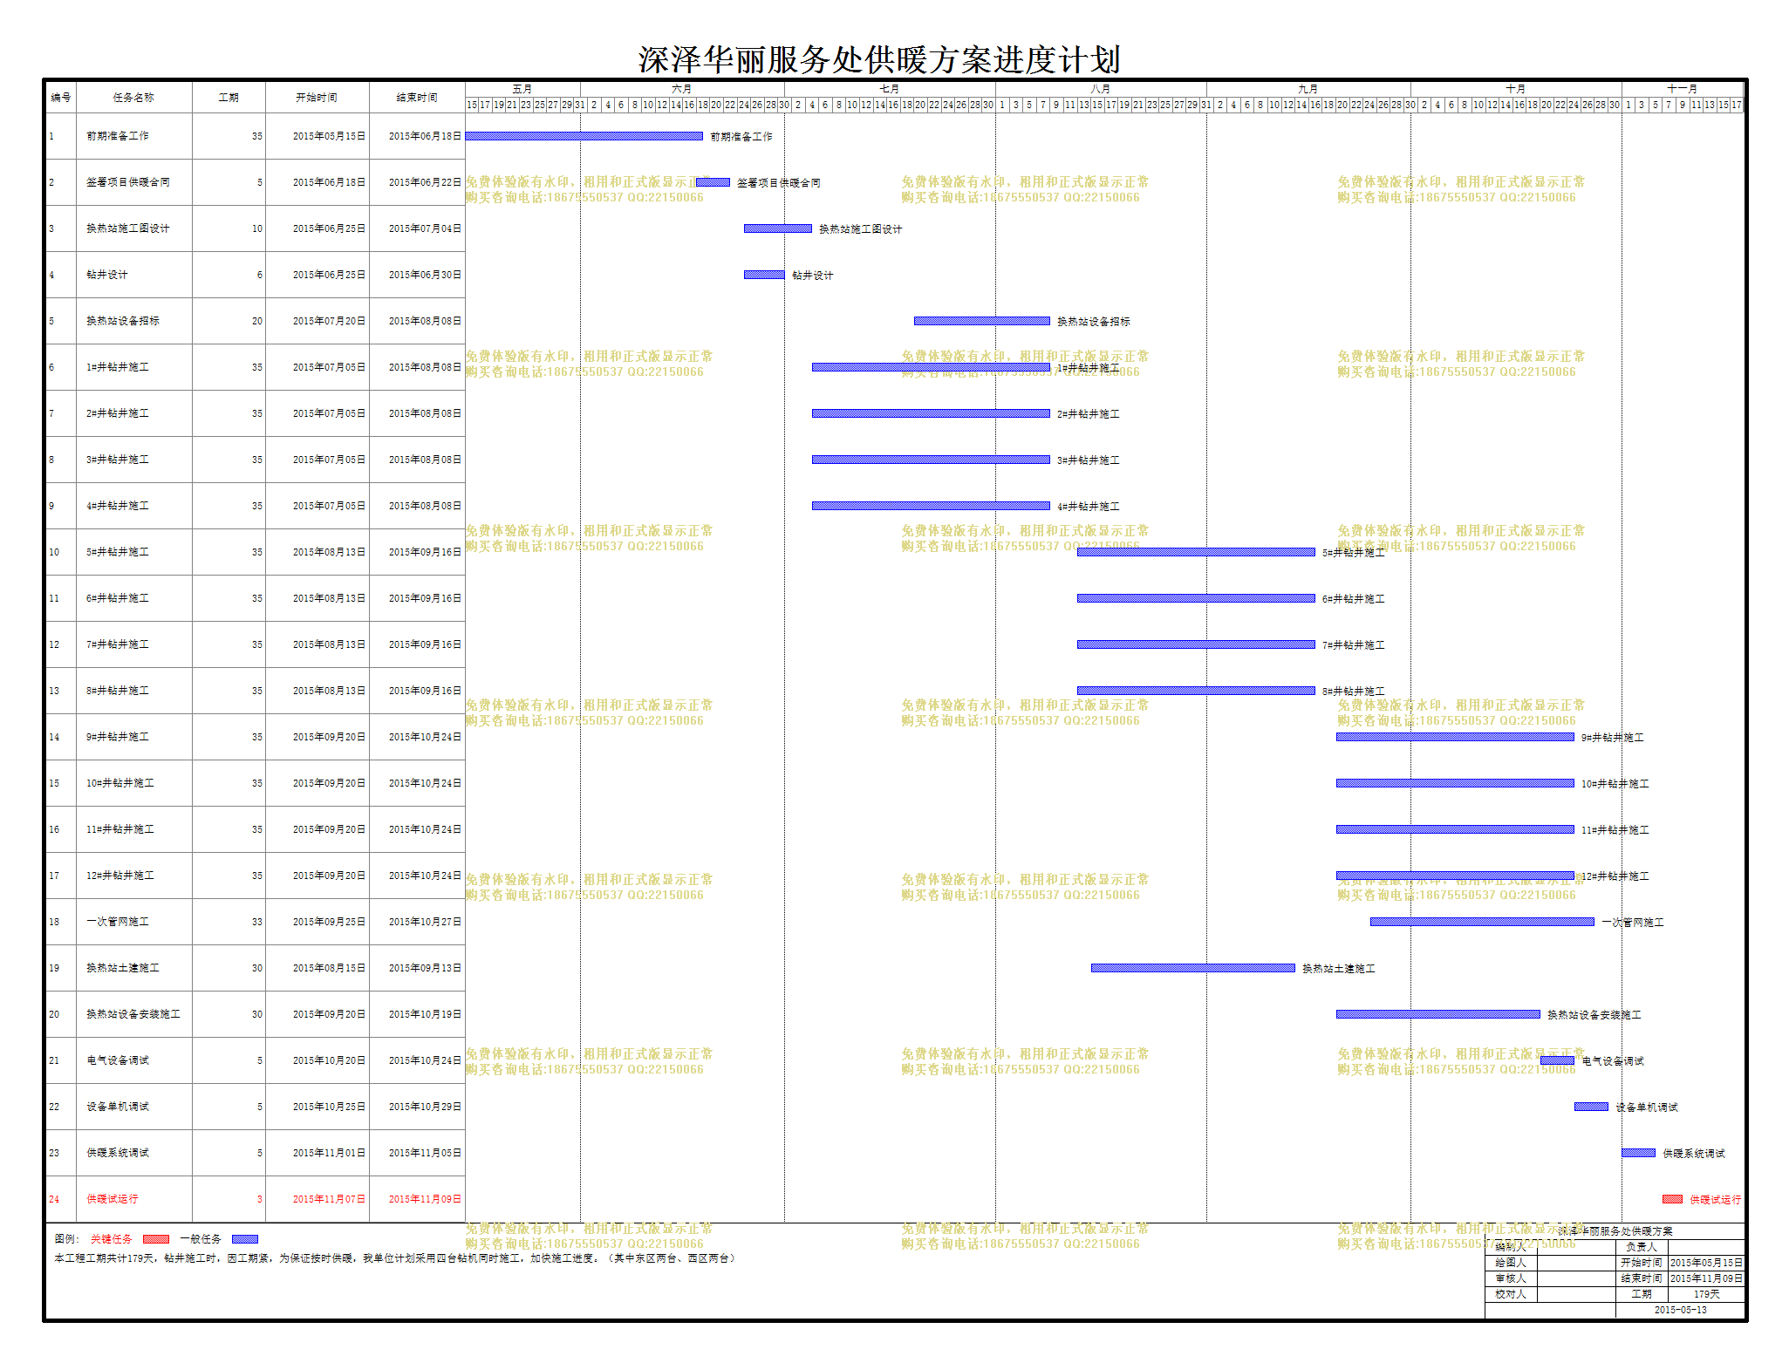Click duration value 33 in row 18
The width and height of the screenshot is (1789, 1363).
[x=257, y=922]
